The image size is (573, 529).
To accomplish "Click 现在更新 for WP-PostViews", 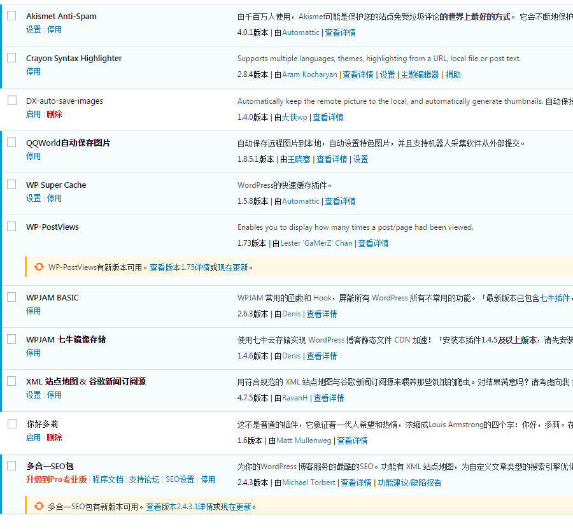I will (232, 267).
